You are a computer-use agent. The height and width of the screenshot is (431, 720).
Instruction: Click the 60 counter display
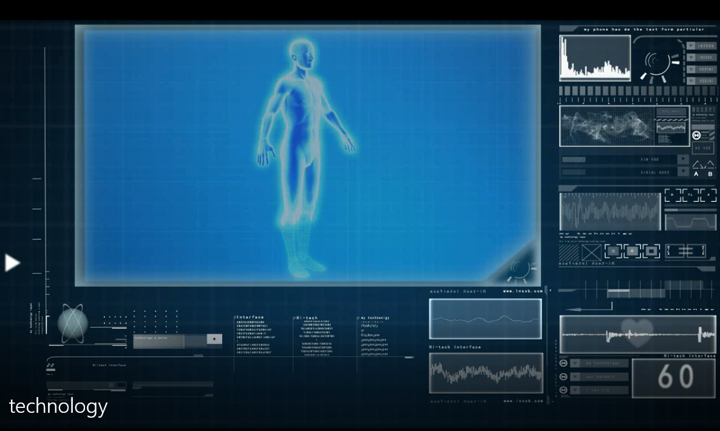click(x=674, y=378)
